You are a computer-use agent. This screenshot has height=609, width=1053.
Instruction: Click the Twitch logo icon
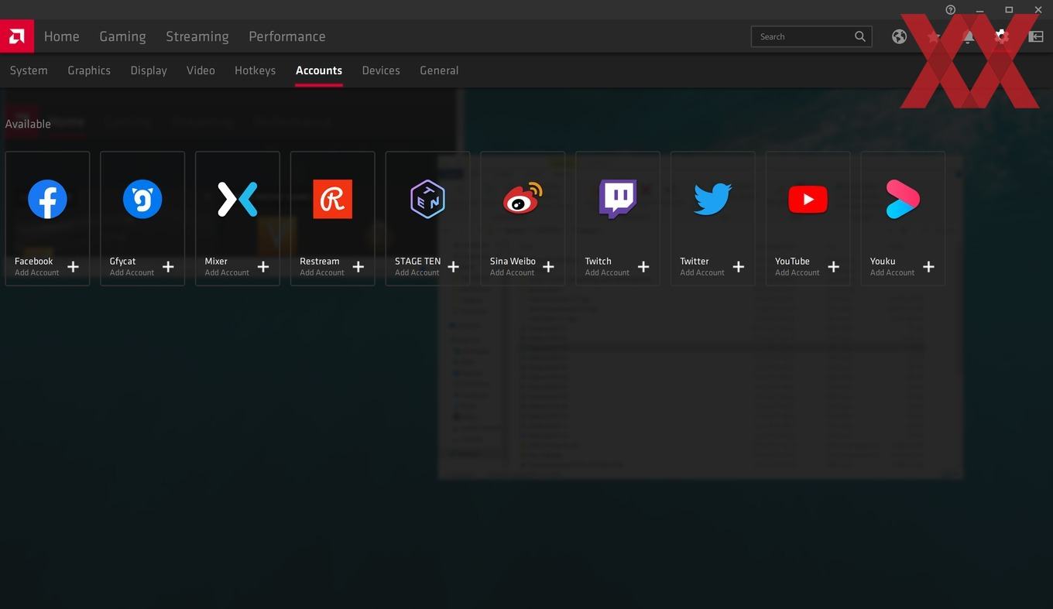pos(618,199)
